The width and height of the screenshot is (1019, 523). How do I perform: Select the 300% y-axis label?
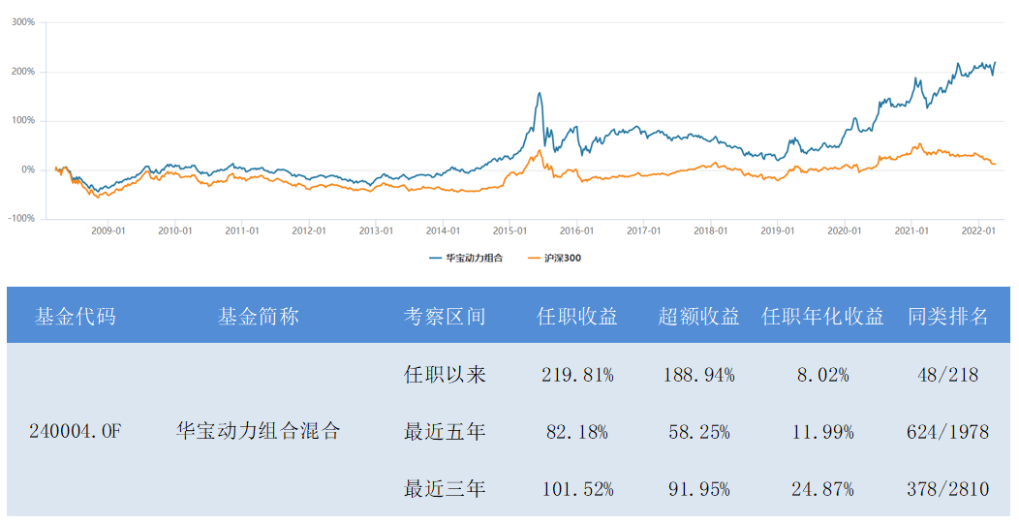click(x=23, y=22)
